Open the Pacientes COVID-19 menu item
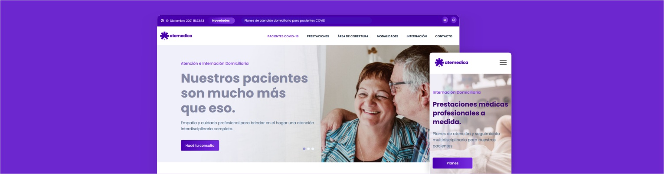The image size is (664, 174). (283, 36)
